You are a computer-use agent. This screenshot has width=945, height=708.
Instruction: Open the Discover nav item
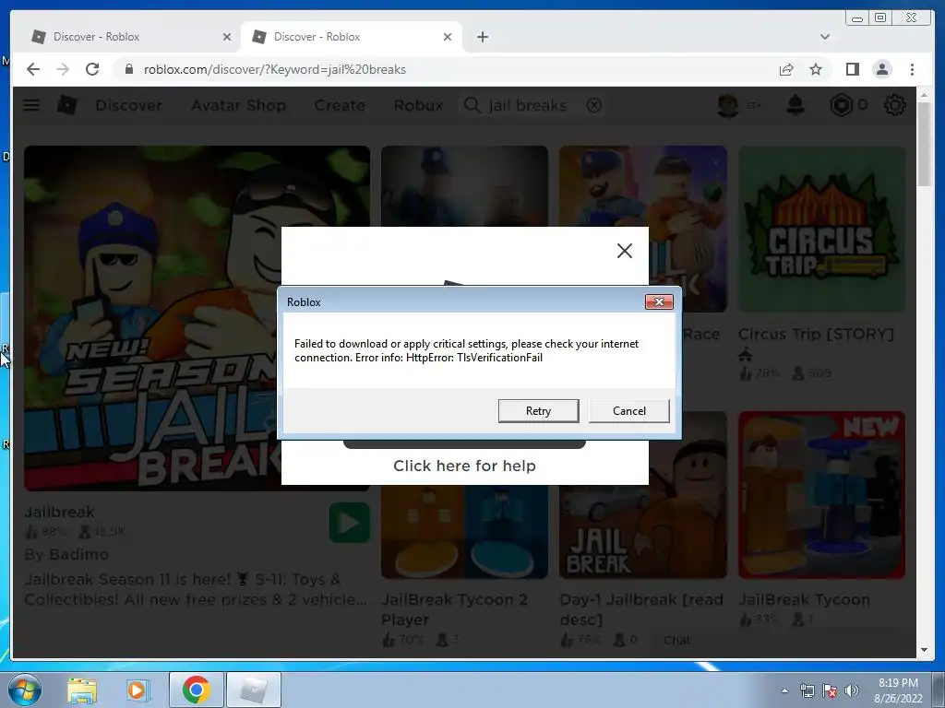128,105
